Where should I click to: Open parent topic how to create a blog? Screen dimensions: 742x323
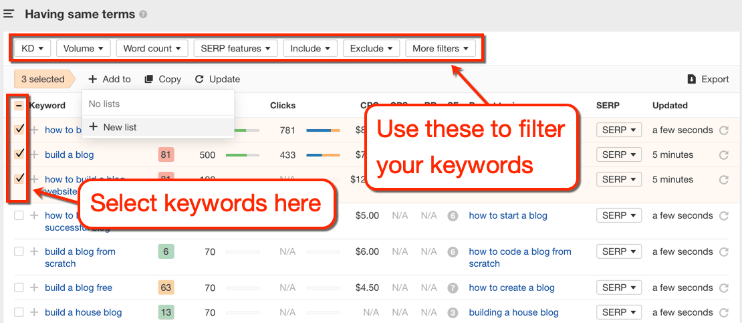pyautogui.click(x=511, y=288)
